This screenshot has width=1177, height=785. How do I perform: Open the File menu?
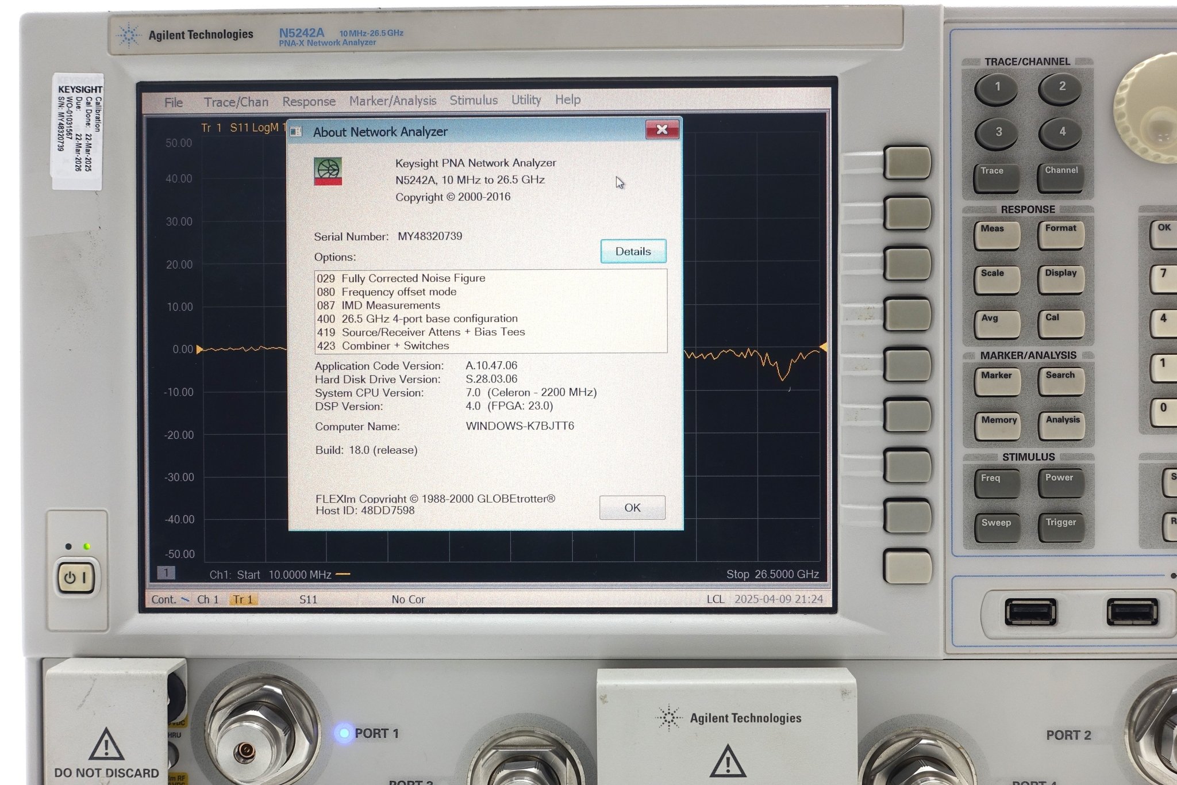pyautogui.click(x=173, y=102)
